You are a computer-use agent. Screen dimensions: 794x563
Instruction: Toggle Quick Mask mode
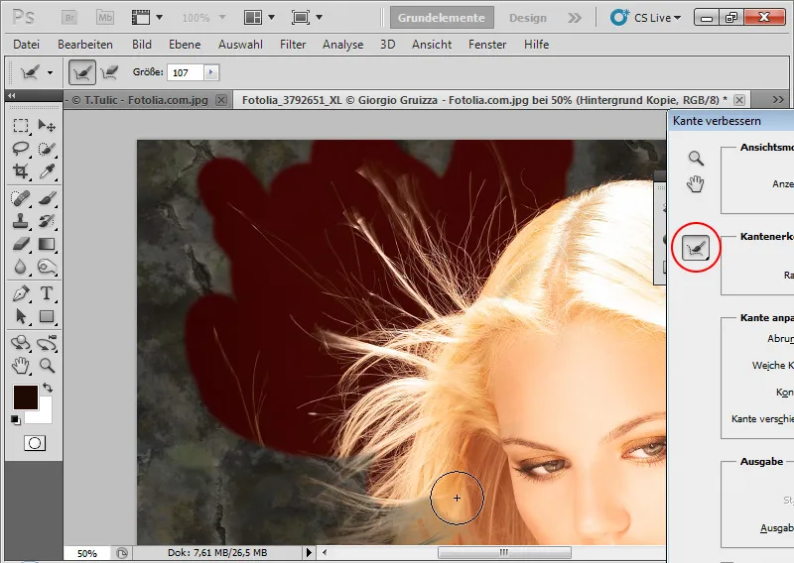[35, 443]
